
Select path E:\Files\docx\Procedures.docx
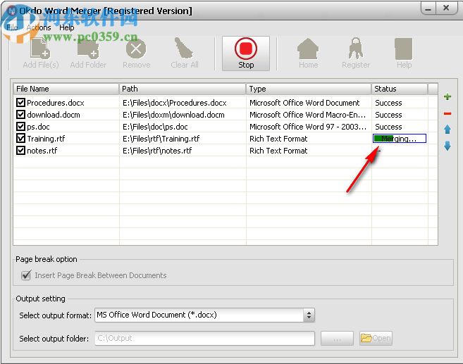pos(175,103)
